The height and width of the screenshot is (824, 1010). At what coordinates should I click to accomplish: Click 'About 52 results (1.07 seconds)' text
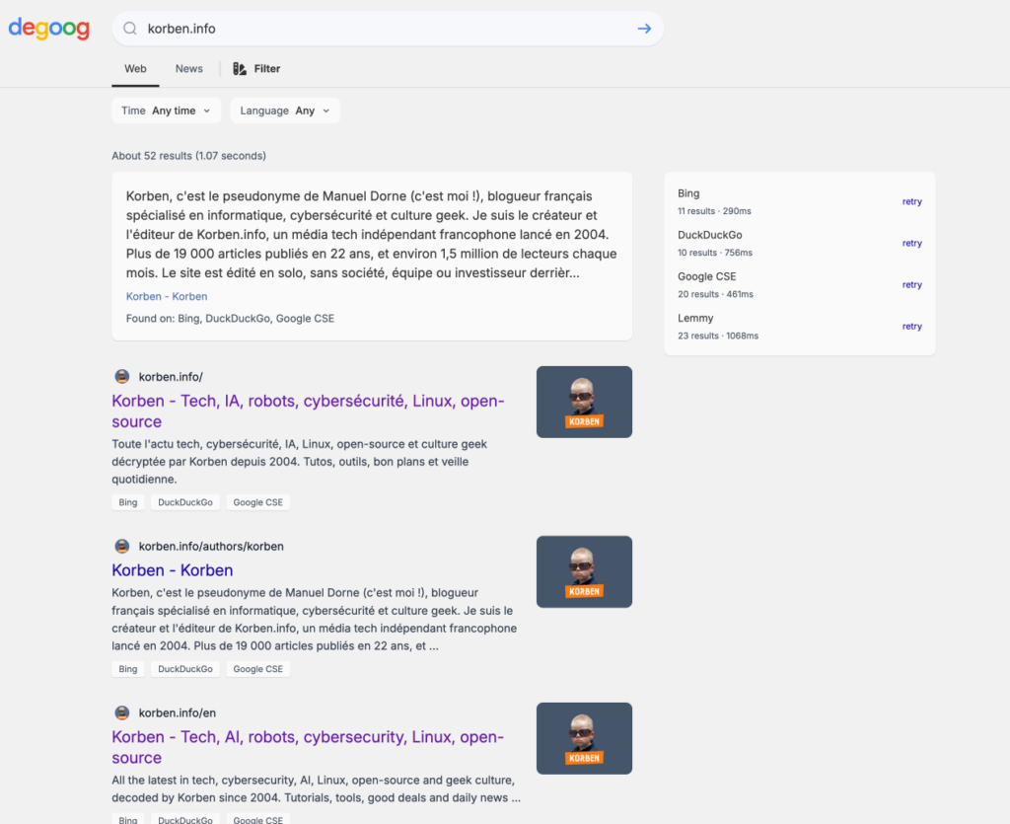[188, 156]
